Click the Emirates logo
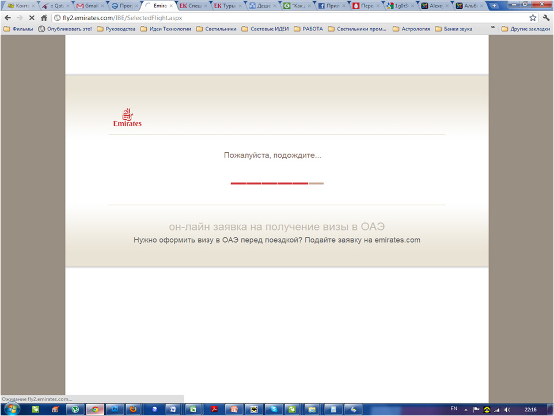Viewport: 554px width, 416px height. tap(127, 118)
